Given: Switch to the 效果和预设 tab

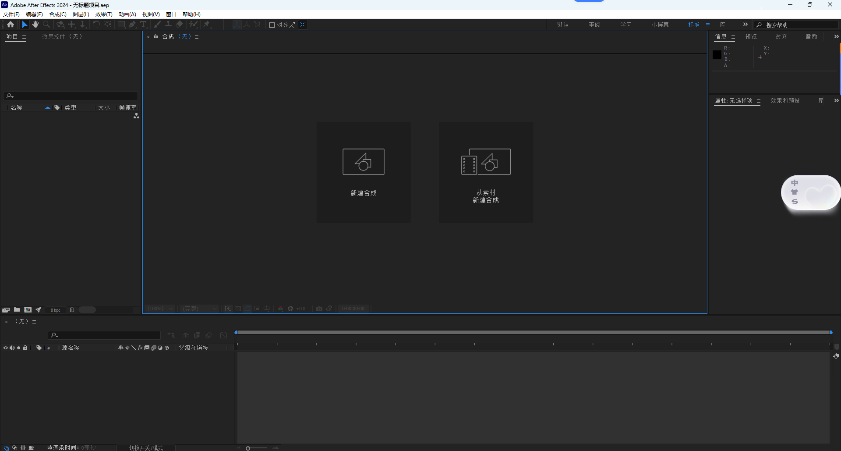Looking at the screenshot, I should (x=785, y=101).
